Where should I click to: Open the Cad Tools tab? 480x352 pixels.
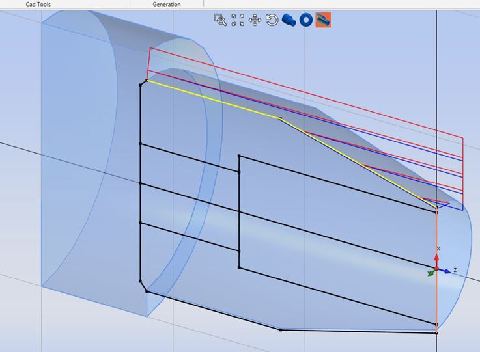click(x=38, y=4)
